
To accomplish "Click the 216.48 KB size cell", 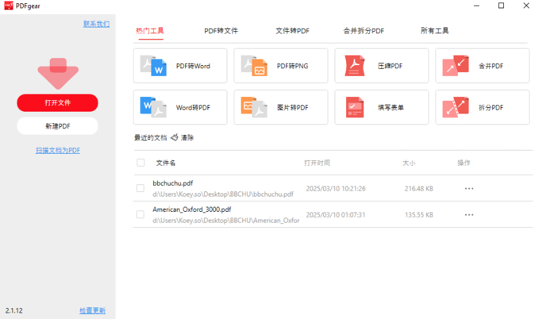I will point(419,188).
